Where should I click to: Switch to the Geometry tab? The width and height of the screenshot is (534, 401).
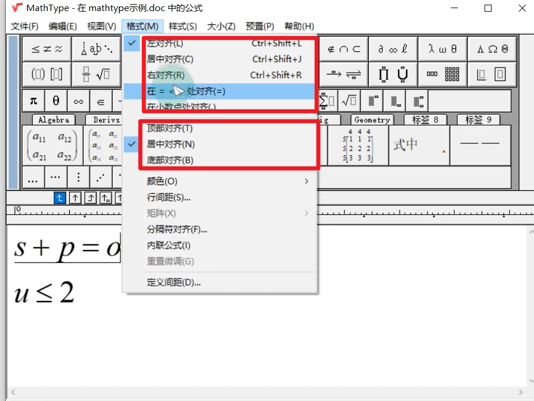[372, 120]
